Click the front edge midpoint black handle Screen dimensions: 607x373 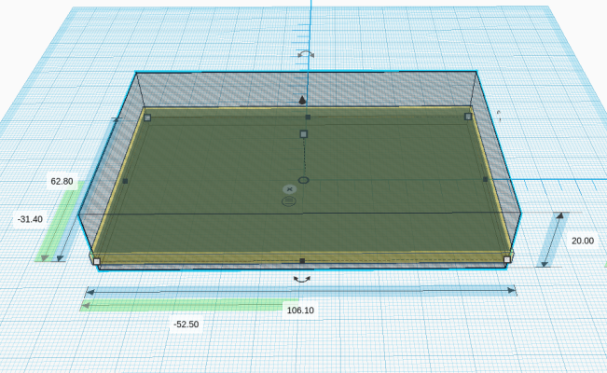coord(302,261)
